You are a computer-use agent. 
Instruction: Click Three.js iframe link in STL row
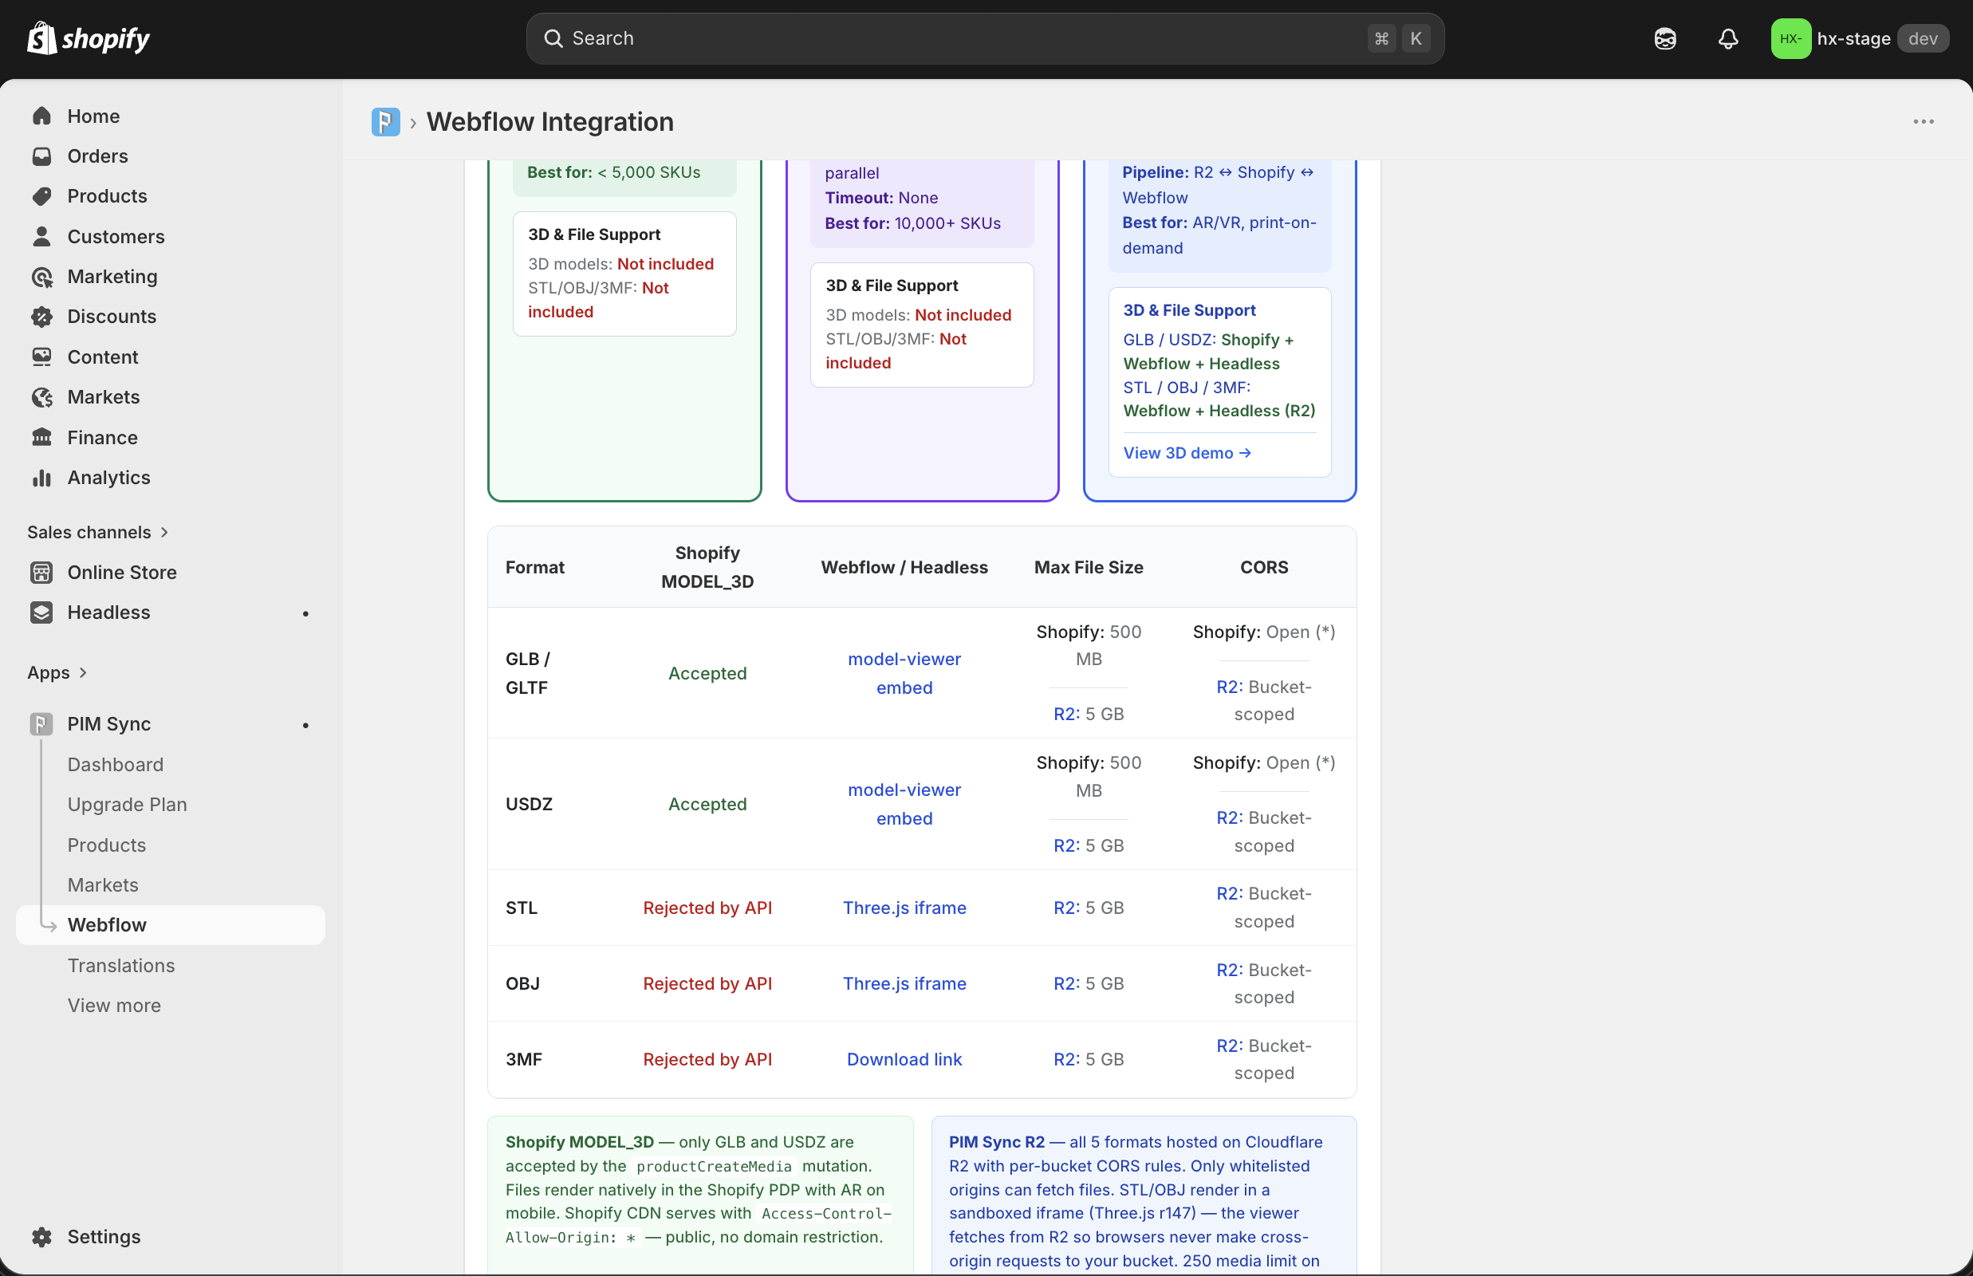tap(904, 908)
